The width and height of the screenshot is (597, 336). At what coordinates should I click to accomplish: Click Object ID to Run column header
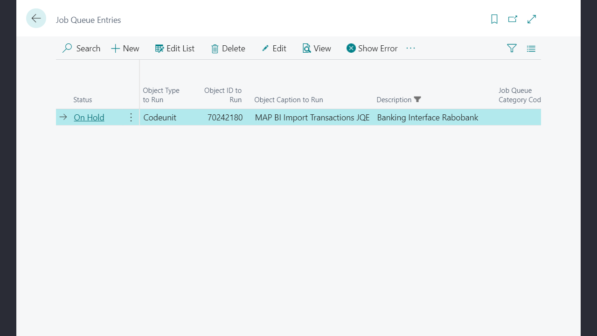tap(223, 95)
